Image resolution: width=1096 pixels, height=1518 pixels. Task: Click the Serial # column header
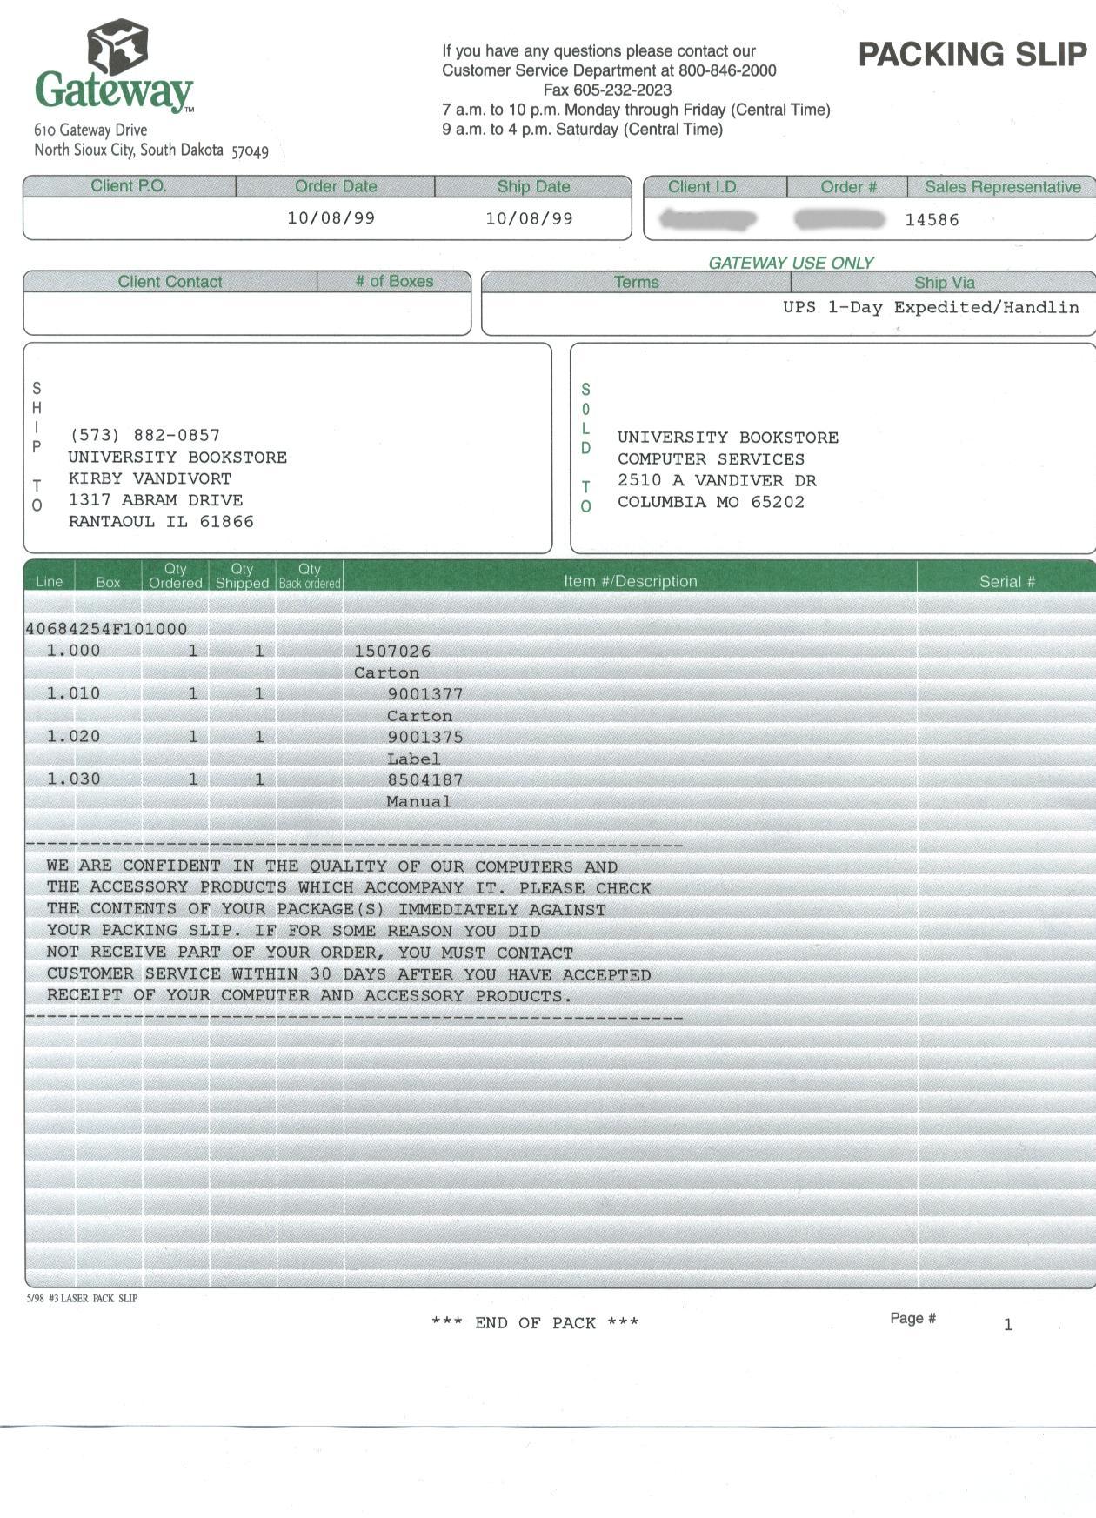click(1007, 582)
